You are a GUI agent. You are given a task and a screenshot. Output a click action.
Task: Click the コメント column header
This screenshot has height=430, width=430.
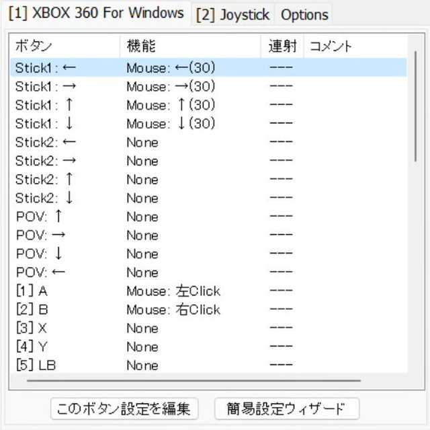tap(355, 46)
